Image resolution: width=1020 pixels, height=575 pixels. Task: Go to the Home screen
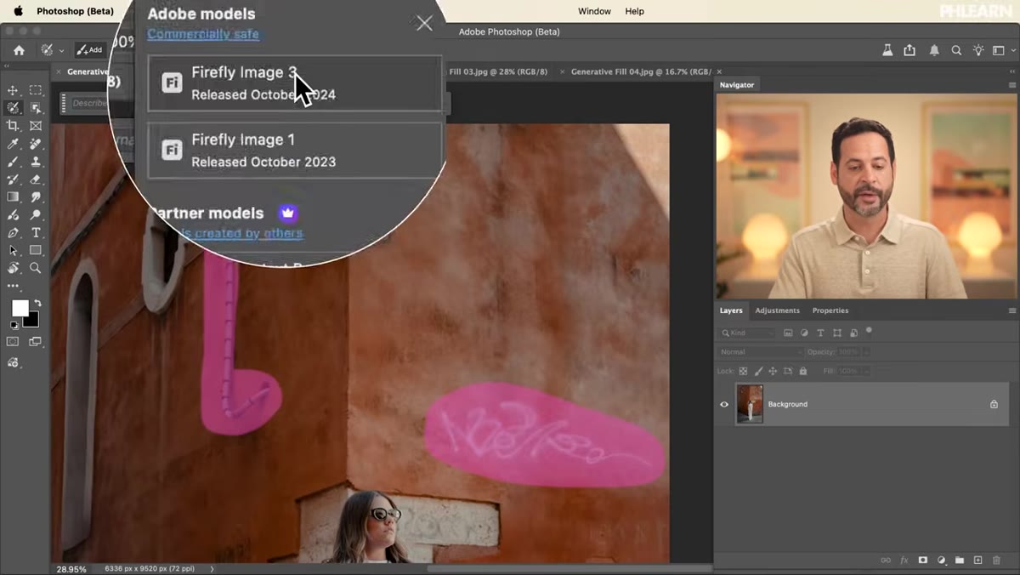tap(19, 50)
